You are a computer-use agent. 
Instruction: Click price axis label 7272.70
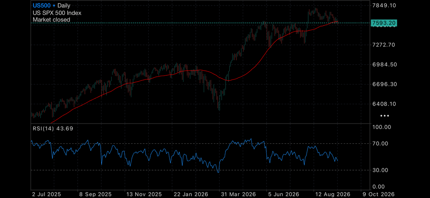pyautogui.click(x=384, y=45)
